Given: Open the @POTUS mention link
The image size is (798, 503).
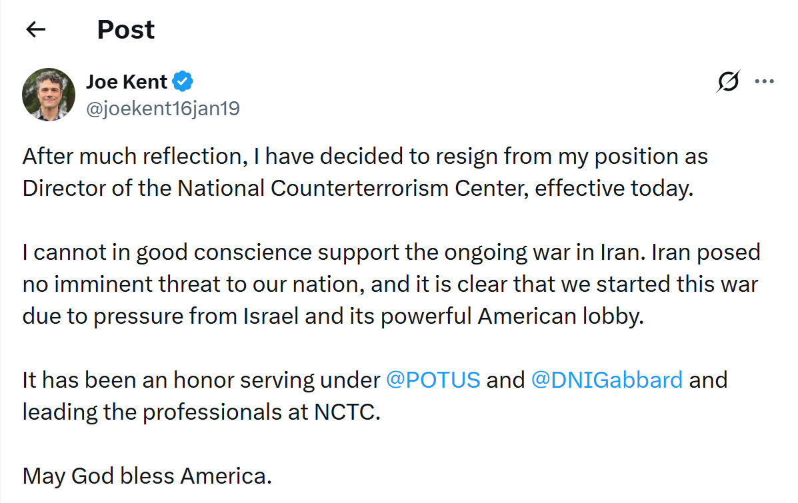Looking at the screenshot, I should tap(433, 380).
